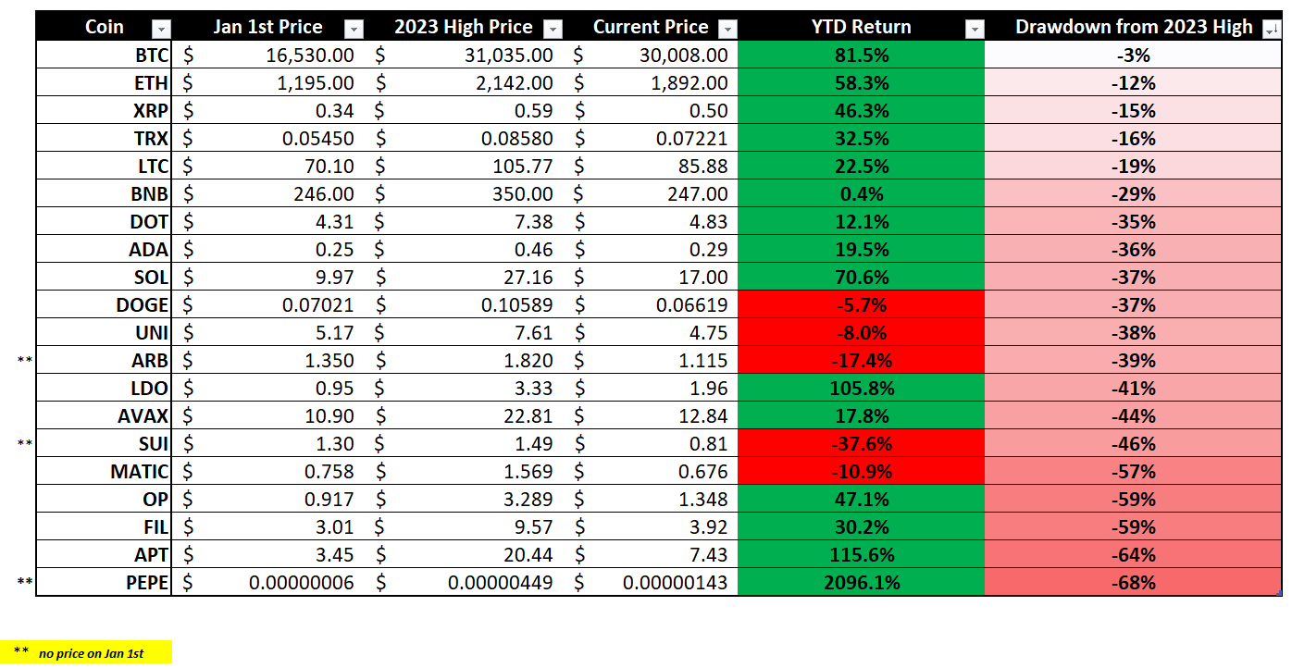Click the 30,008.00 current price cell

coord(651,56)
